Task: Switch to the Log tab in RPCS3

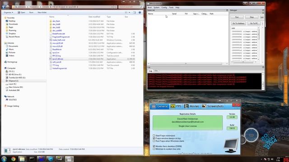Action: 150,71
